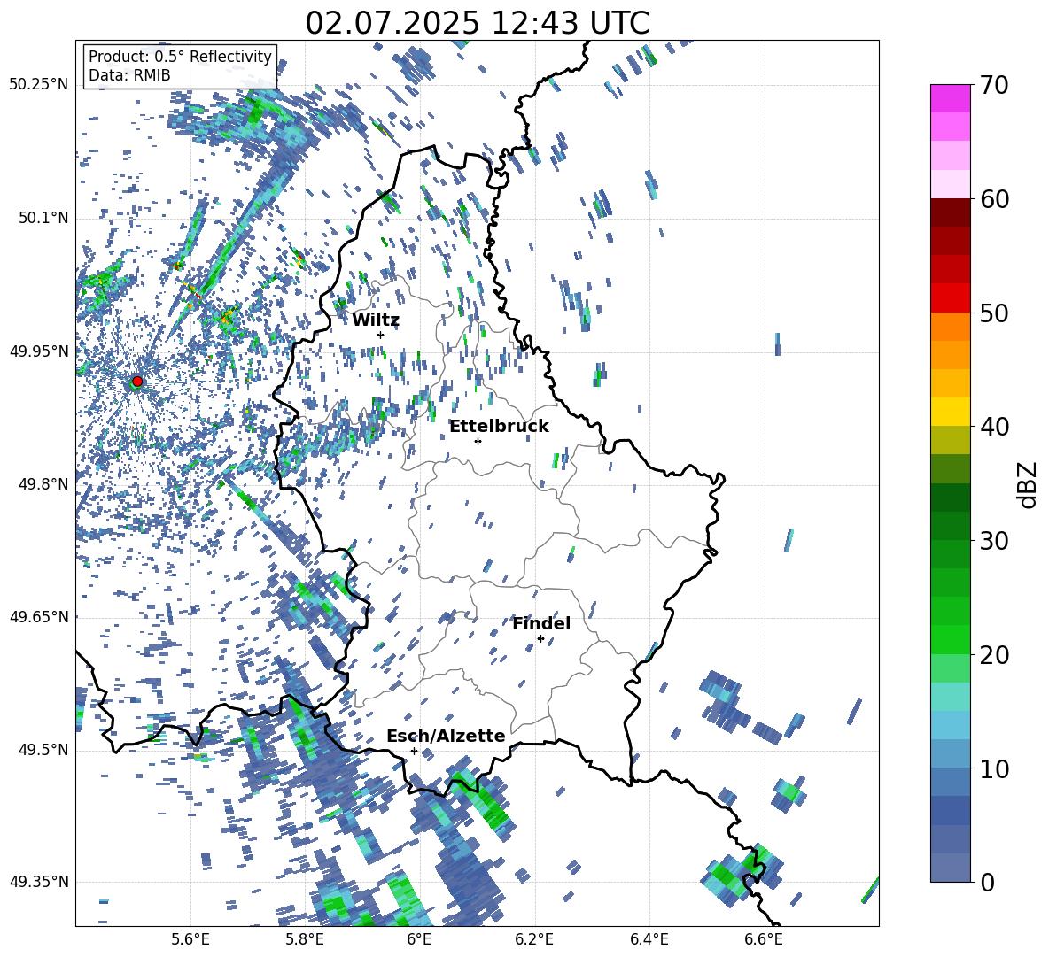The height and width of the screenshot is (957, 1049).
Task: Click the 50.25°N latitude label
Action: pyautogui.click(x=39, y=85)
